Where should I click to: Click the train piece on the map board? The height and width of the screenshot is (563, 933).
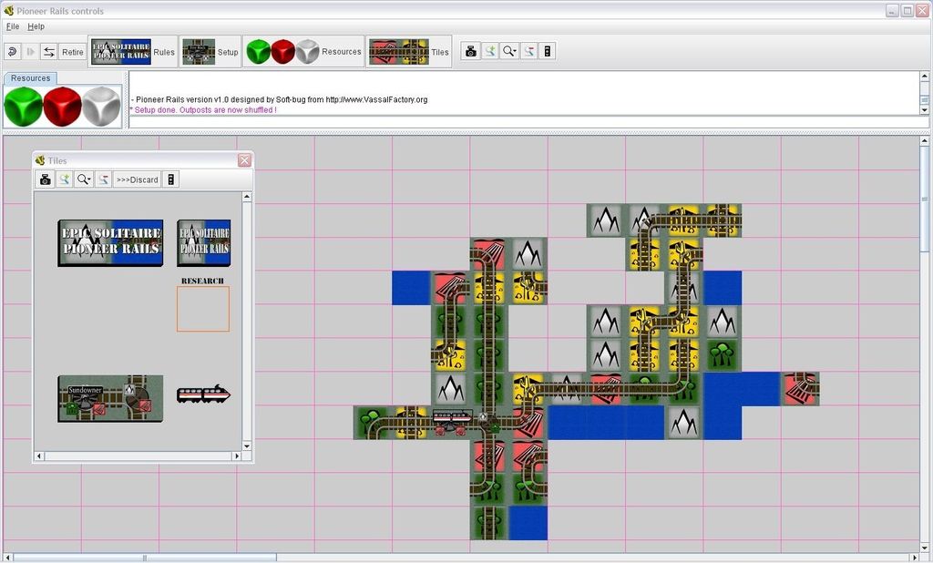pos(452,416)
